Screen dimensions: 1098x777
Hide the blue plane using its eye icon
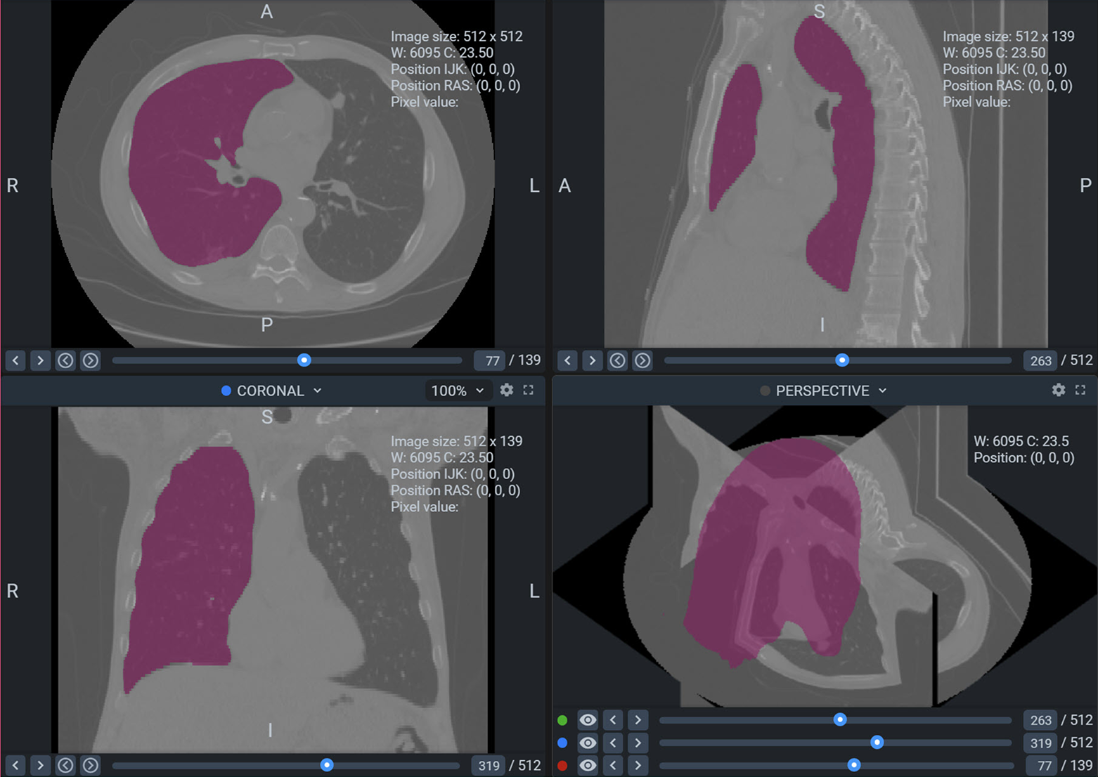point(588,743)
